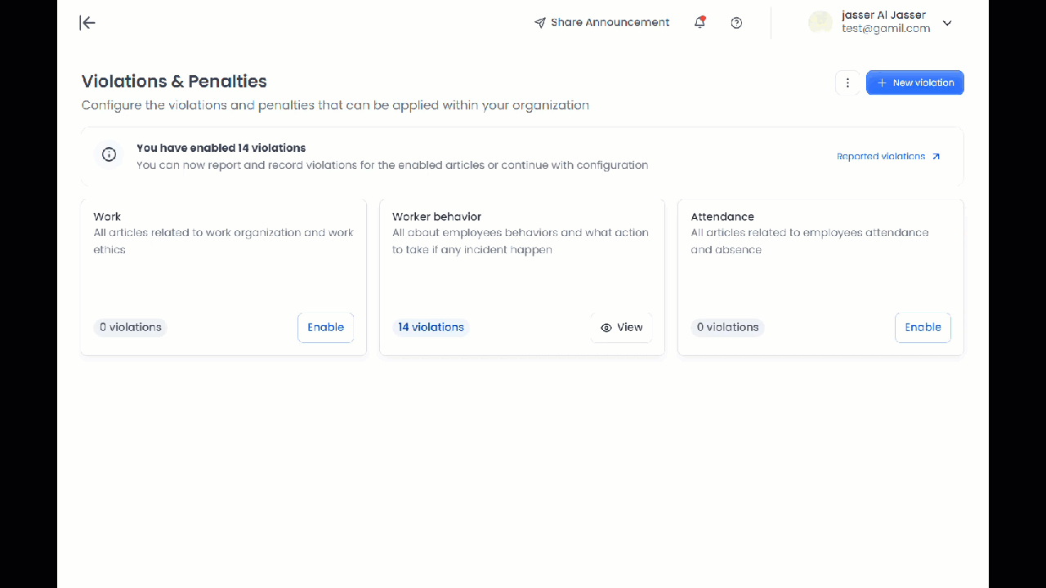
Task: Click the 14 violations badge
Action: pos(431,327)
